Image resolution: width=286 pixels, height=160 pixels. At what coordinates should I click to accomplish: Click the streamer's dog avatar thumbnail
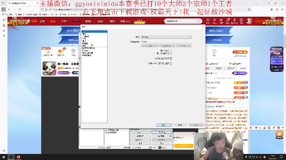click(x=49, y=68)
